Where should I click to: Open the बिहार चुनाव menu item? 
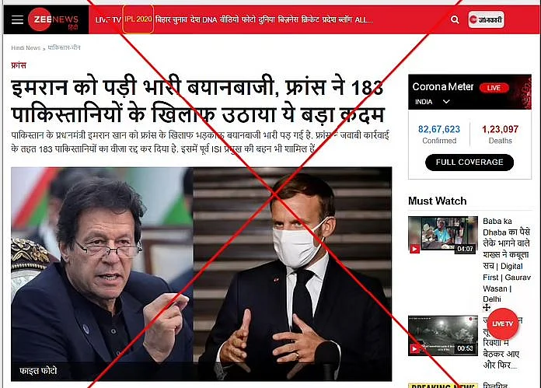coord(171,19)
